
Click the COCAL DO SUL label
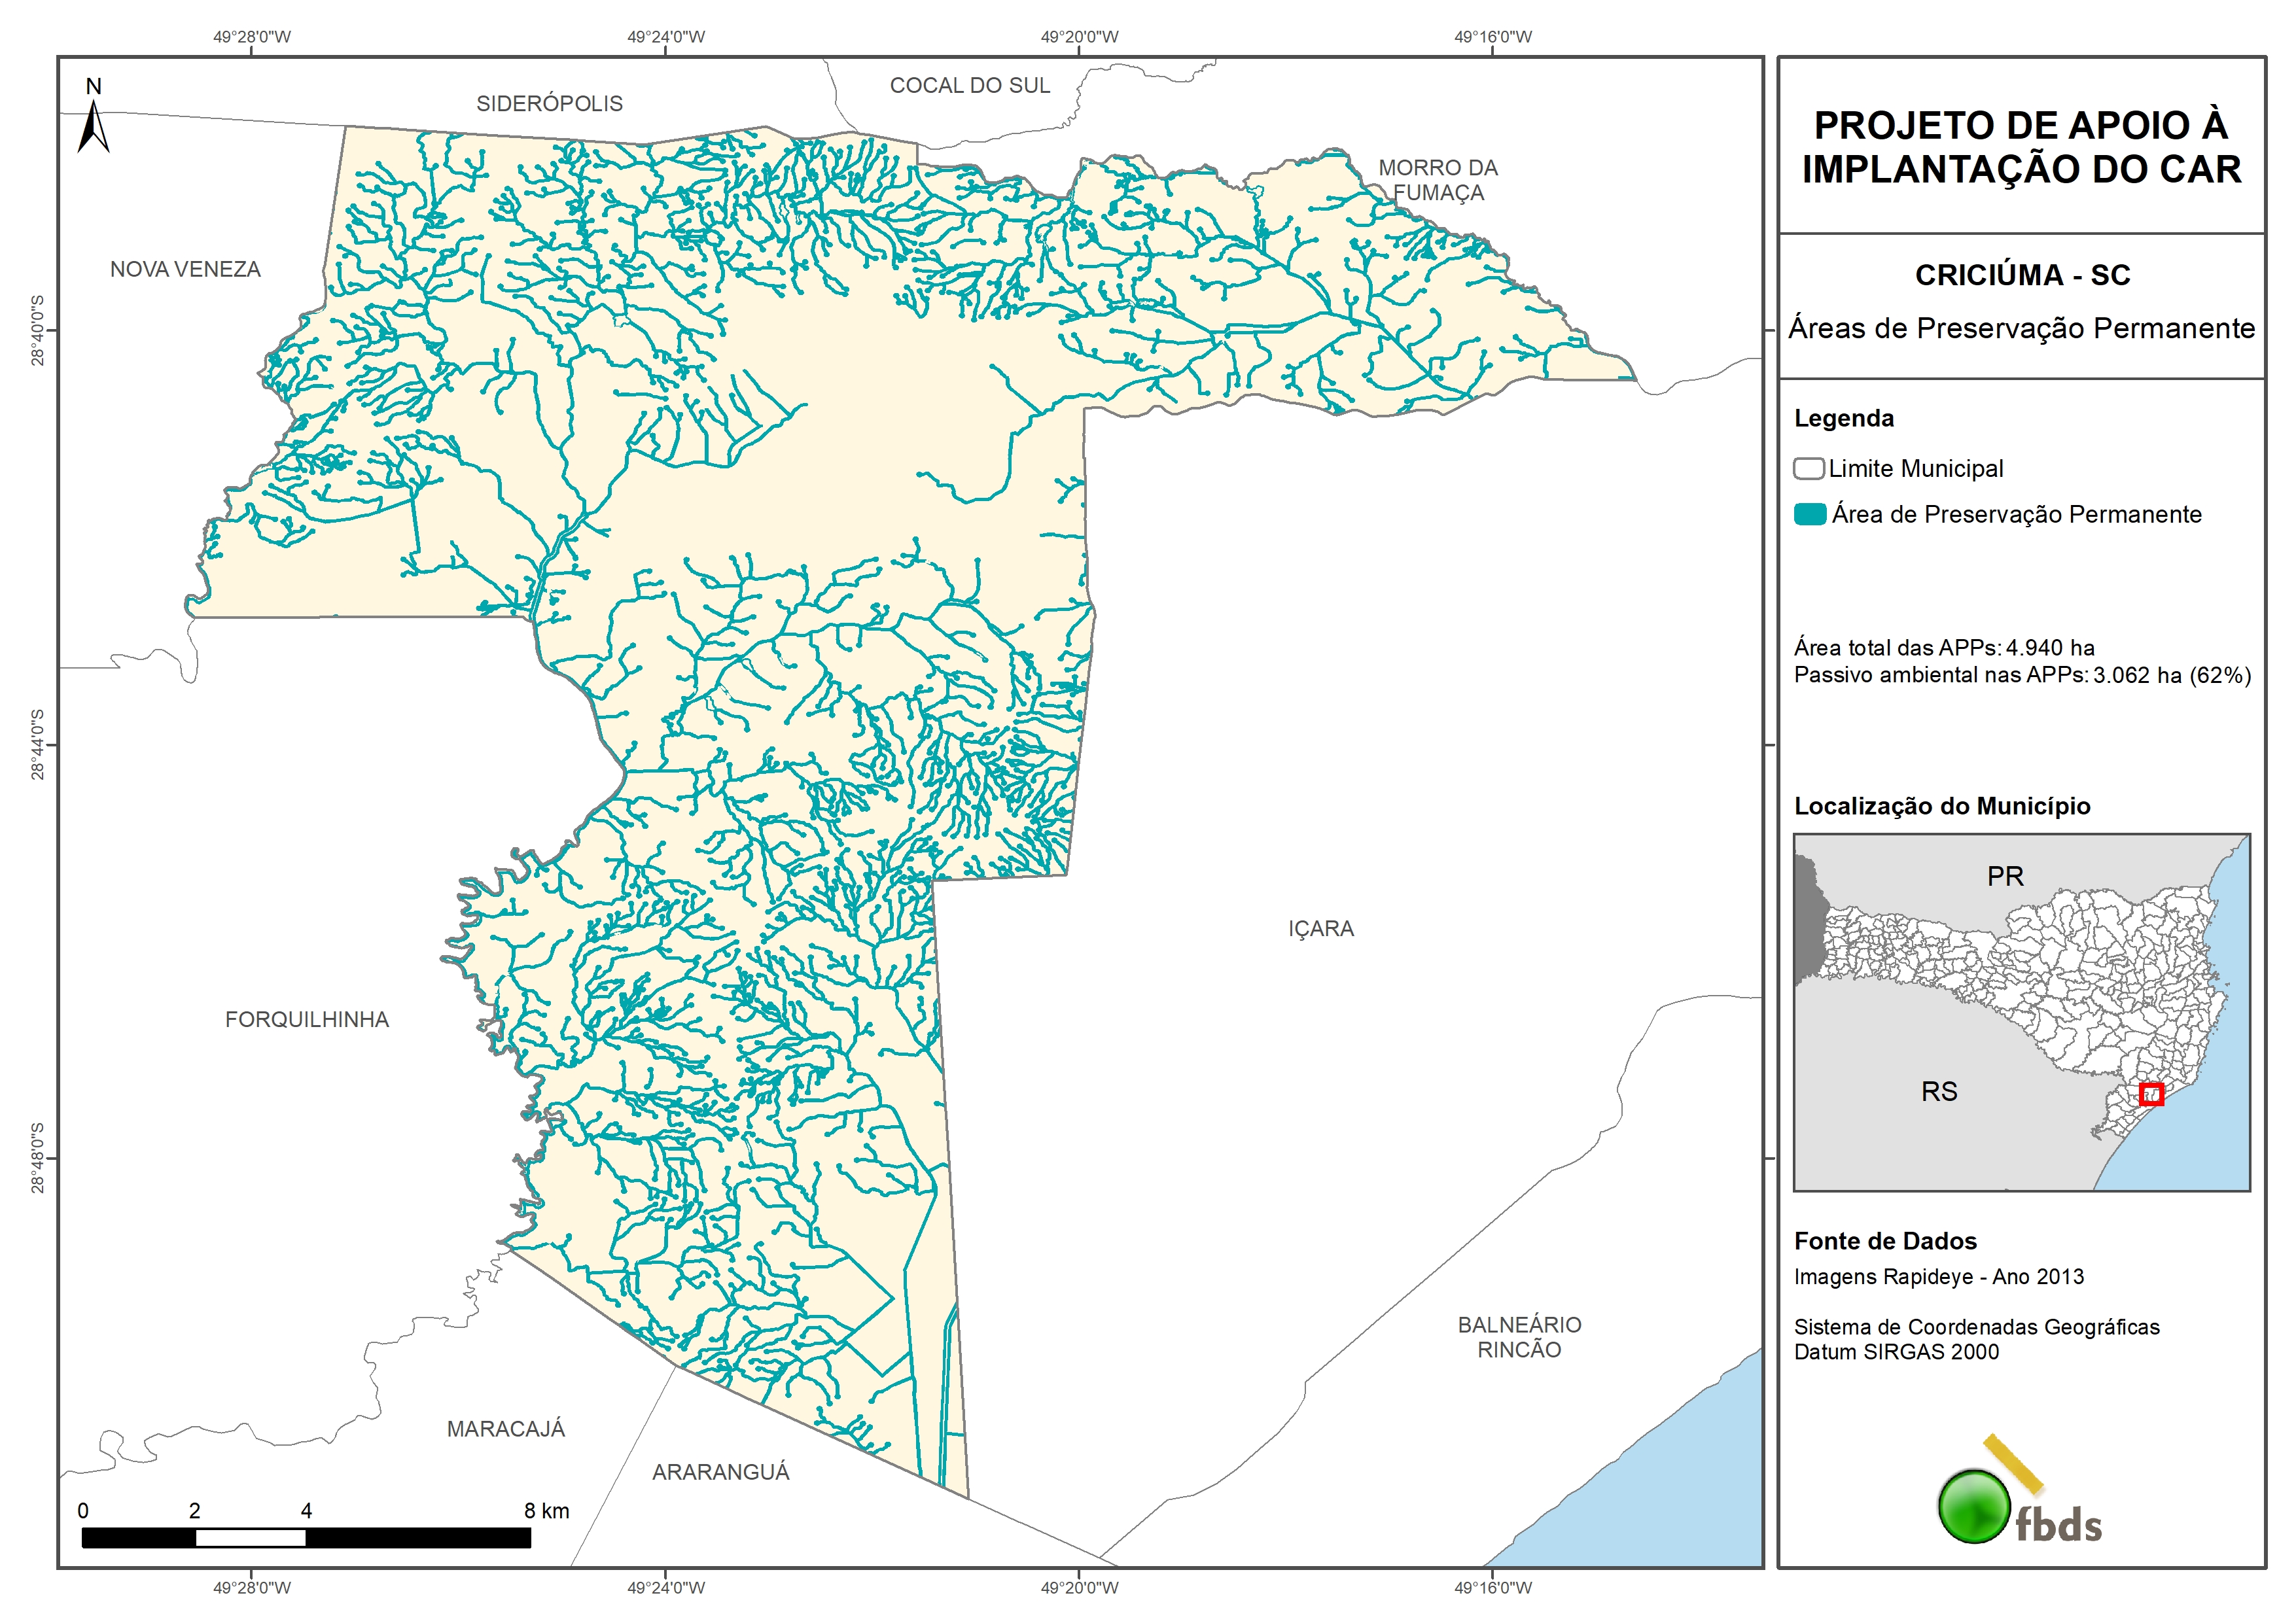click(x=969, y=86)
